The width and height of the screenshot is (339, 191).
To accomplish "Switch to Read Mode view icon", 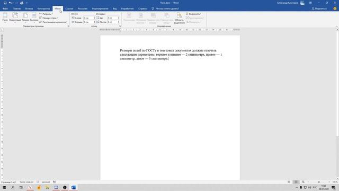I will 289,182.
